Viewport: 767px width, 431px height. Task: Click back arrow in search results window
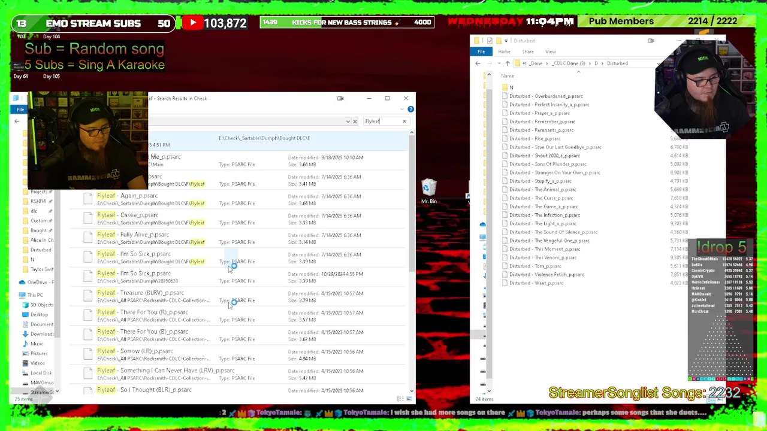(17, 121)
